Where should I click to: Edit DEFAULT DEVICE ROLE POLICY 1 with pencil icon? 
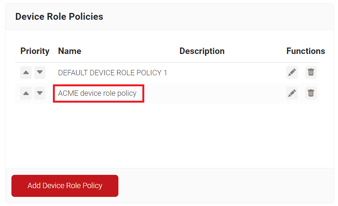(x=292, y=73)
